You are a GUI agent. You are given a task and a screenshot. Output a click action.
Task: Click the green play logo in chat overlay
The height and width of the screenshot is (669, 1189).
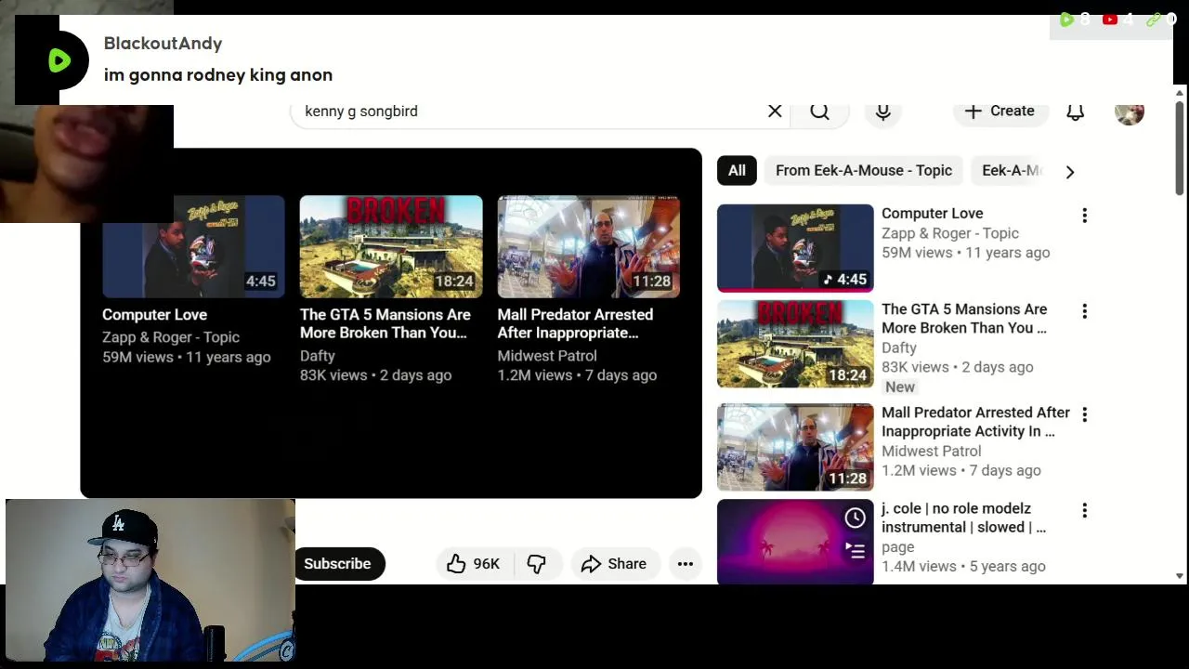pos(59,60)
